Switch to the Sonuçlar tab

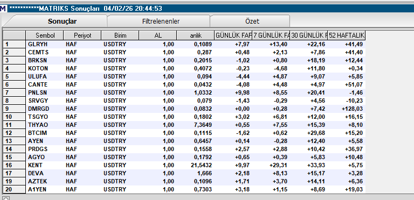(x=62, y=22)
